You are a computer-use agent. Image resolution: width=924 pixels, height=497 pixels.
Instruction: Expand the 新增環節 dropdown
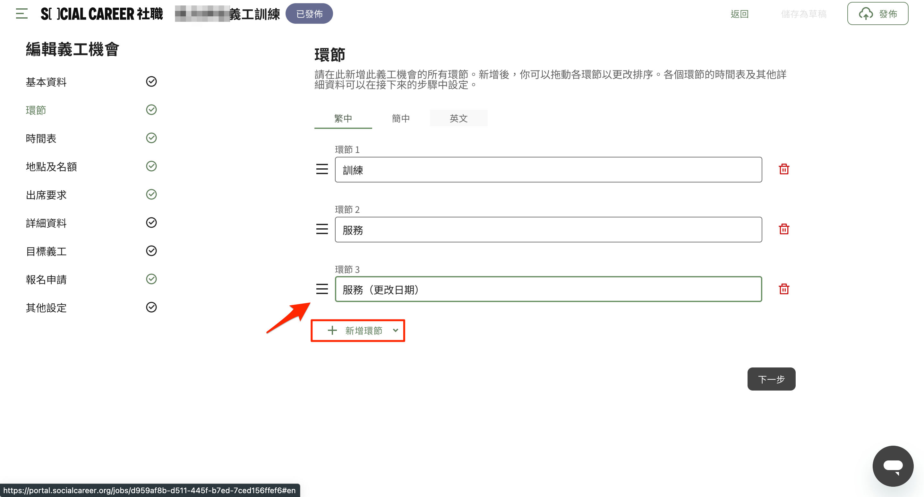357,331
